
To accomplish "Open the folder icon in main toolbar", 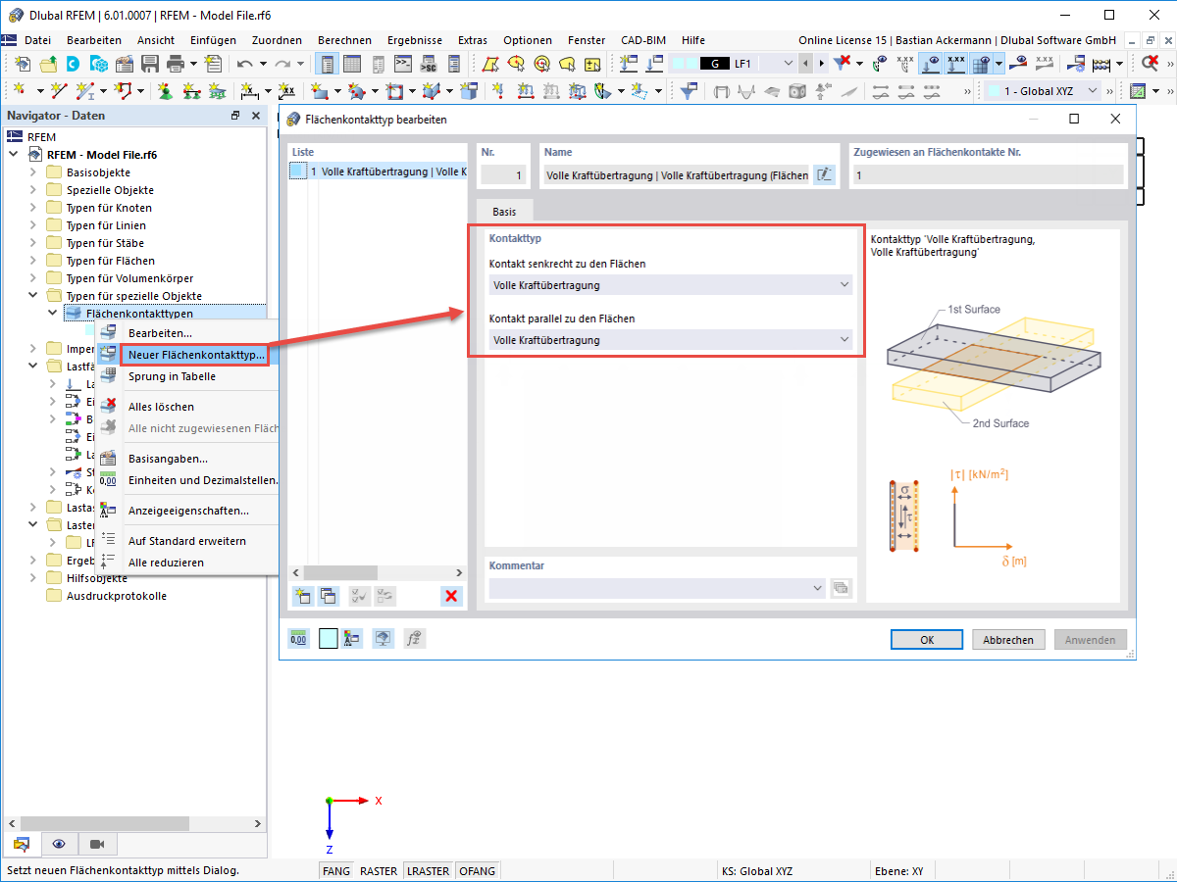I will [x=47, y=64].
